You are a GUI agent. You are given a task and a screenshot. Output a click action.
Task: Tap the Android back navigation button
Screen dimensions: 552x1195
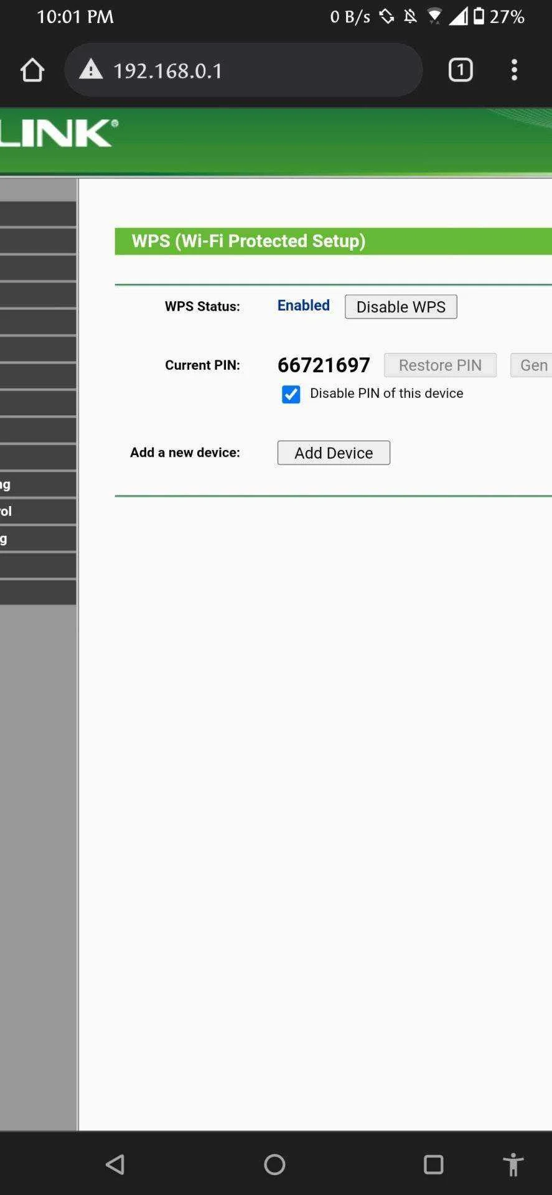(115, 1165)
